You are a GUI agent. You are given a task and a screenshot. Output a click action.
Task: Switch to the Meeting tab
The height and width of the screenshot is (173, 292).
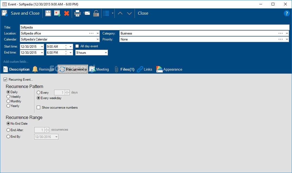[99, 69]
